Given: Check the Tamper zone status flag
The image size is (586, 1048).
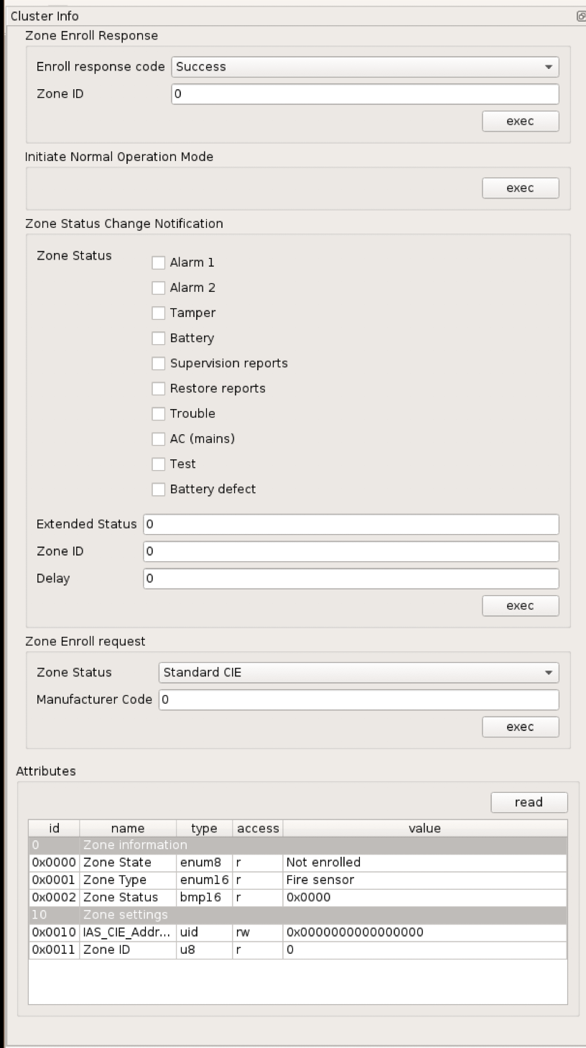Looking at the screenshot, I should point(158,313).
